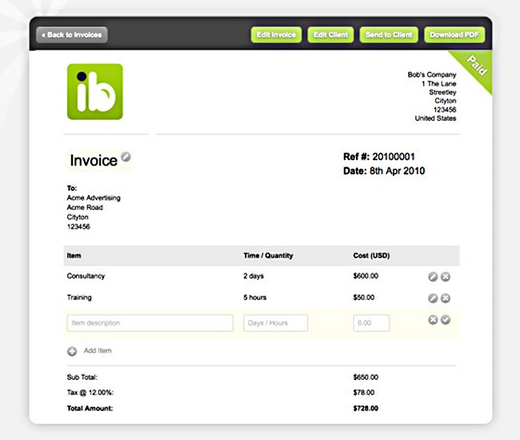Edit the Consultancy line item
The image size is (520, 440).
433,277
